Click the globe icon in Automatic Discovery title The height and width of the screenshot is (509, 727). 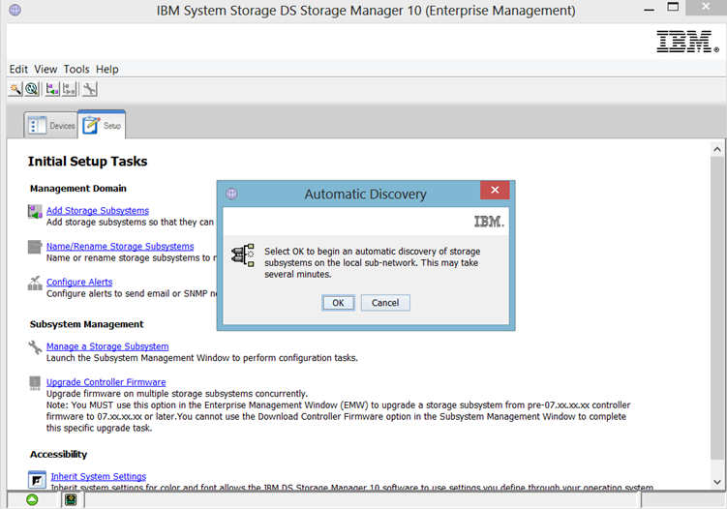pos(231,194)
